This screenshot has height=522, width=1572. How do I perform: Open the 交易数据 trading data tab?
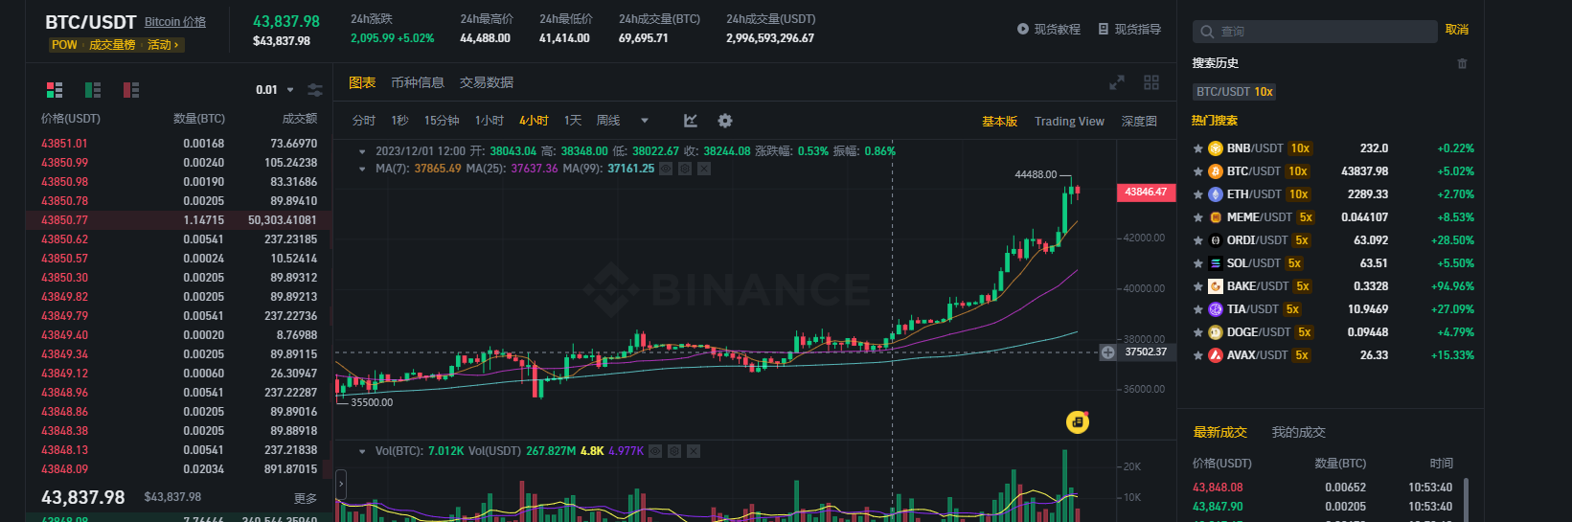click(x=487, y=82)
